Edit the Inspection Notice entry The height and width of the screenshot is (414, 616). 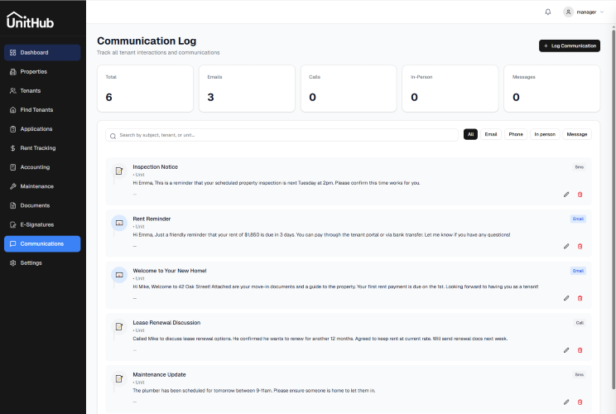pyautogui.click(x=566, y=195)
